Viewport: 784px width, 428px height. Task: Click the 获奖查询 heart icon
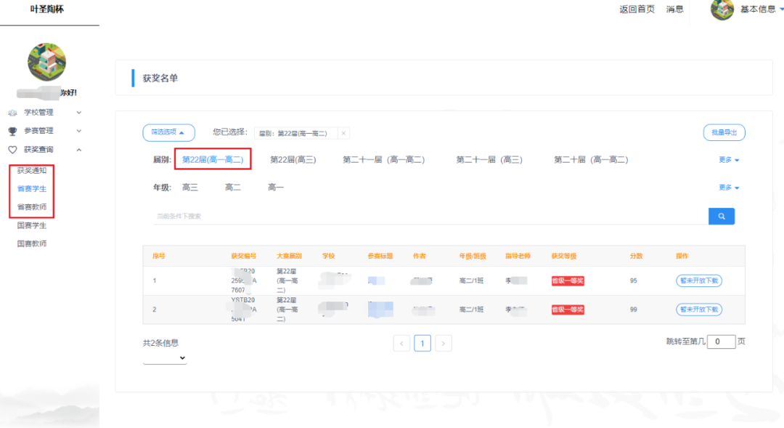12,150
